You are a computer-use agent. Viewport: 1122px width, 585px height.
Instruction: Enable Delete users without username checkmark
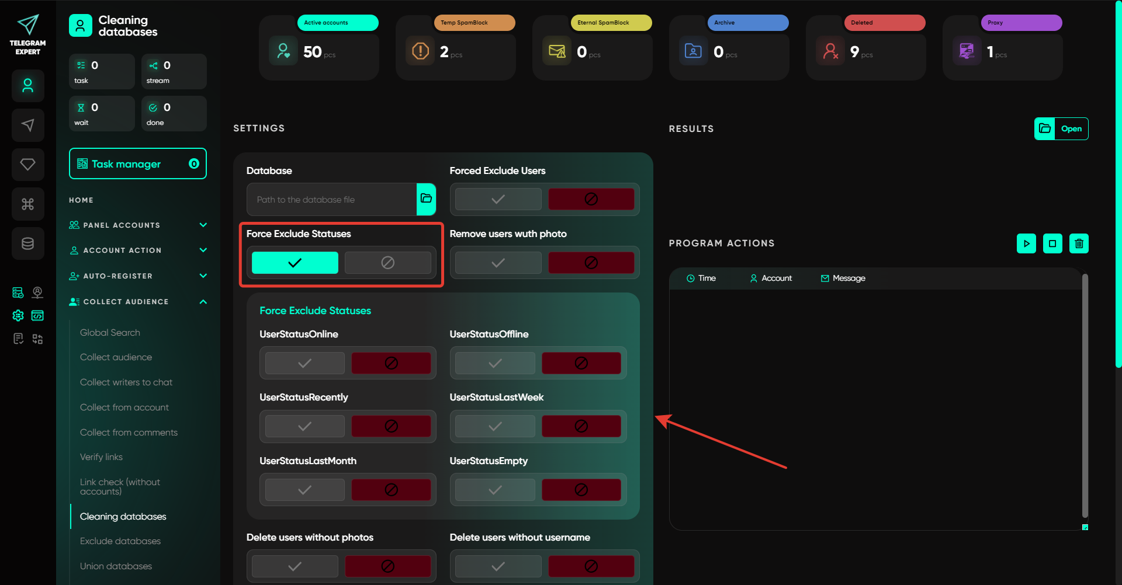coord(498,566)
